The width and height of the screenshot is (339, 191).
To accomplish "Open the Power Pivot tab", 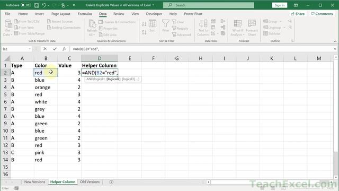I will click(193, 14).
